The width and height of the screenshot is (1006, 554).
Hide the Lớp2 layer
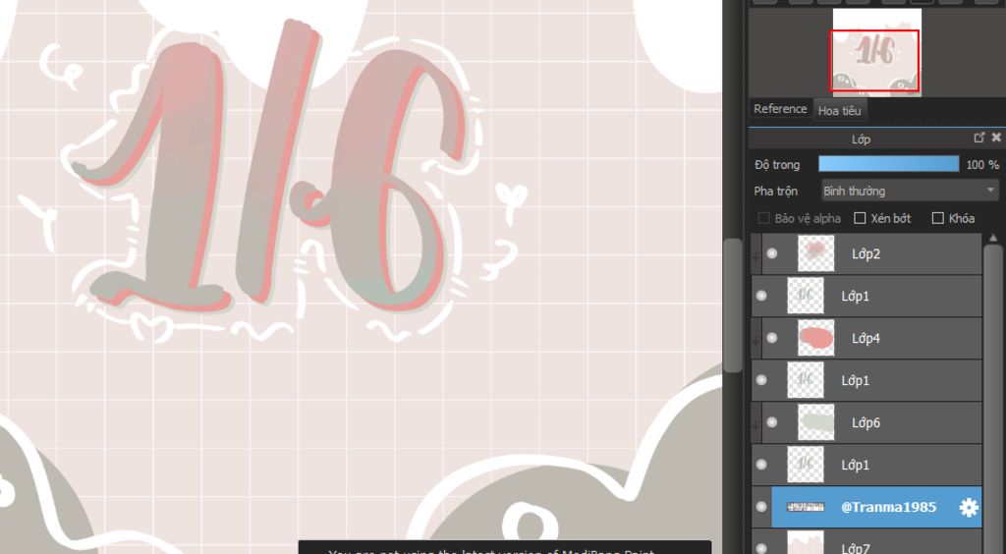(x=772, y=253)
